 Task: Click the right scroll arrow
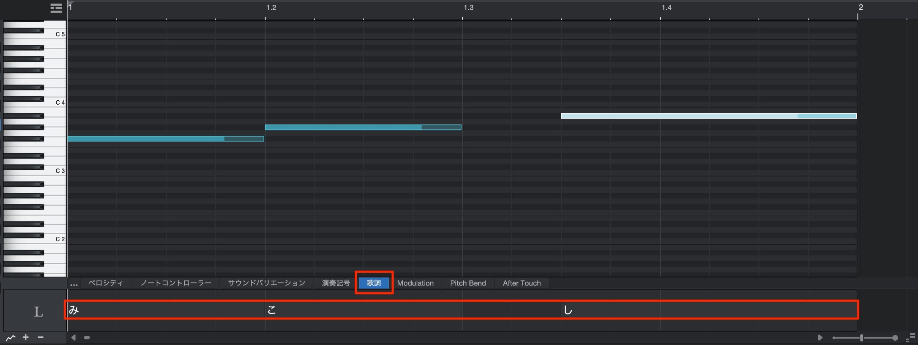(820, 337)
